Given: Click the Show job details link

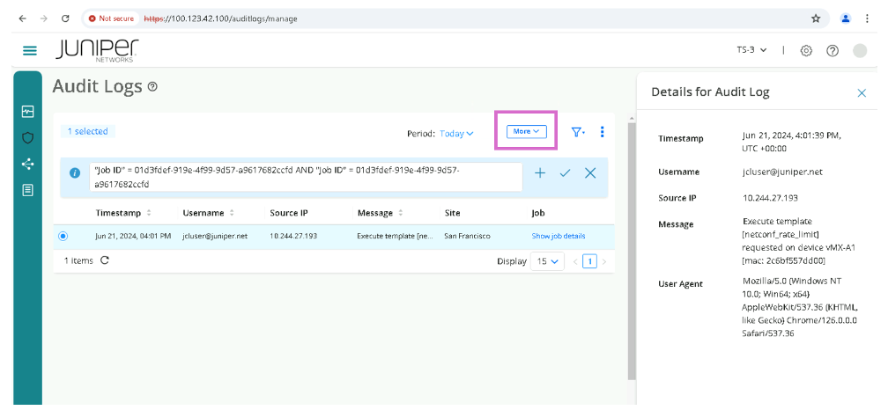Looking at the screenshot, I should point(558,237).
